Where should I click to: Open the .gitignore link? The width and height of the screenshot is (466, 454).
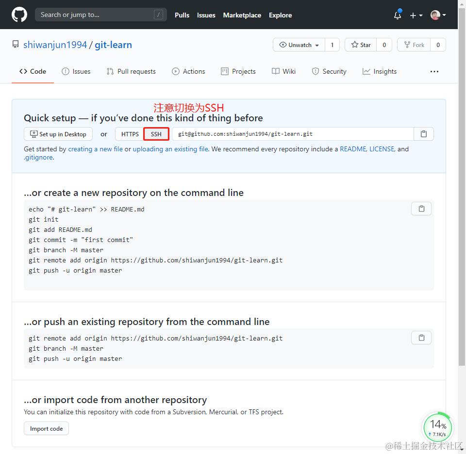pyautogui.click(x=38, y=157)
